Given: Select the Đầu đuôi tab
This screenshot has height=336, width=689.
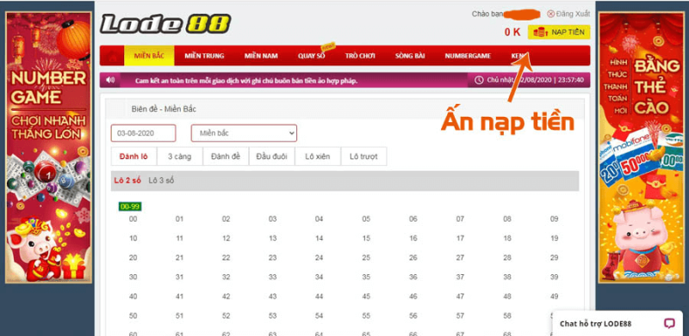Looking at the screenshot, I should [x=272, y=156].
